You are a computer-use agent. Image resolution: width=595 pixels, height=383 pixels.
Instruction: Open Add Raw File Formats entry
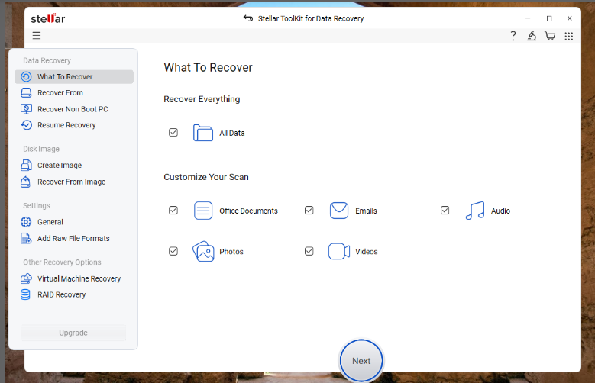(x=74, y=239)
